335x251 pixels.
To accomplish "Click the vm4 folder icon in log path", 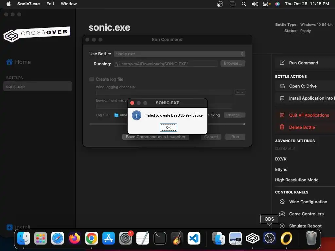I will pyautogui.click(x=116, y=115).
